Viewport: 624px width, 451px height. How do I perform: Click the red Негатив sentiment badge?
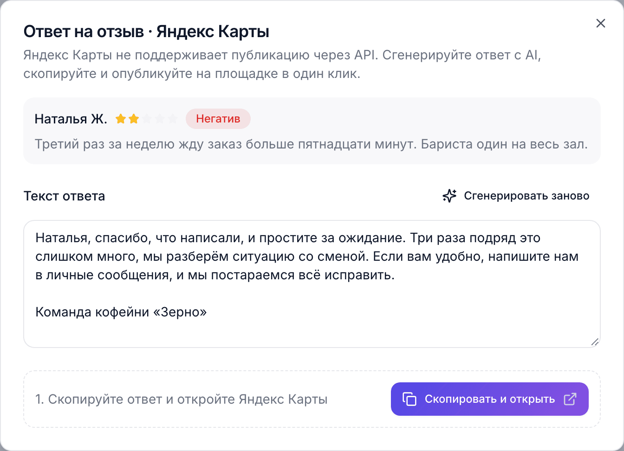pyautogui.click(x=218, y=119)
